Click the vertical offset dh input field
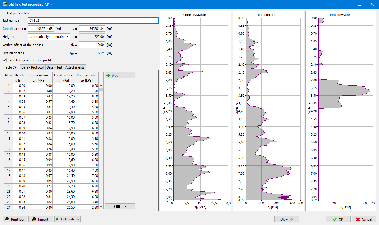The width and height of the screenshot is (379, 225). click(92, 45)
